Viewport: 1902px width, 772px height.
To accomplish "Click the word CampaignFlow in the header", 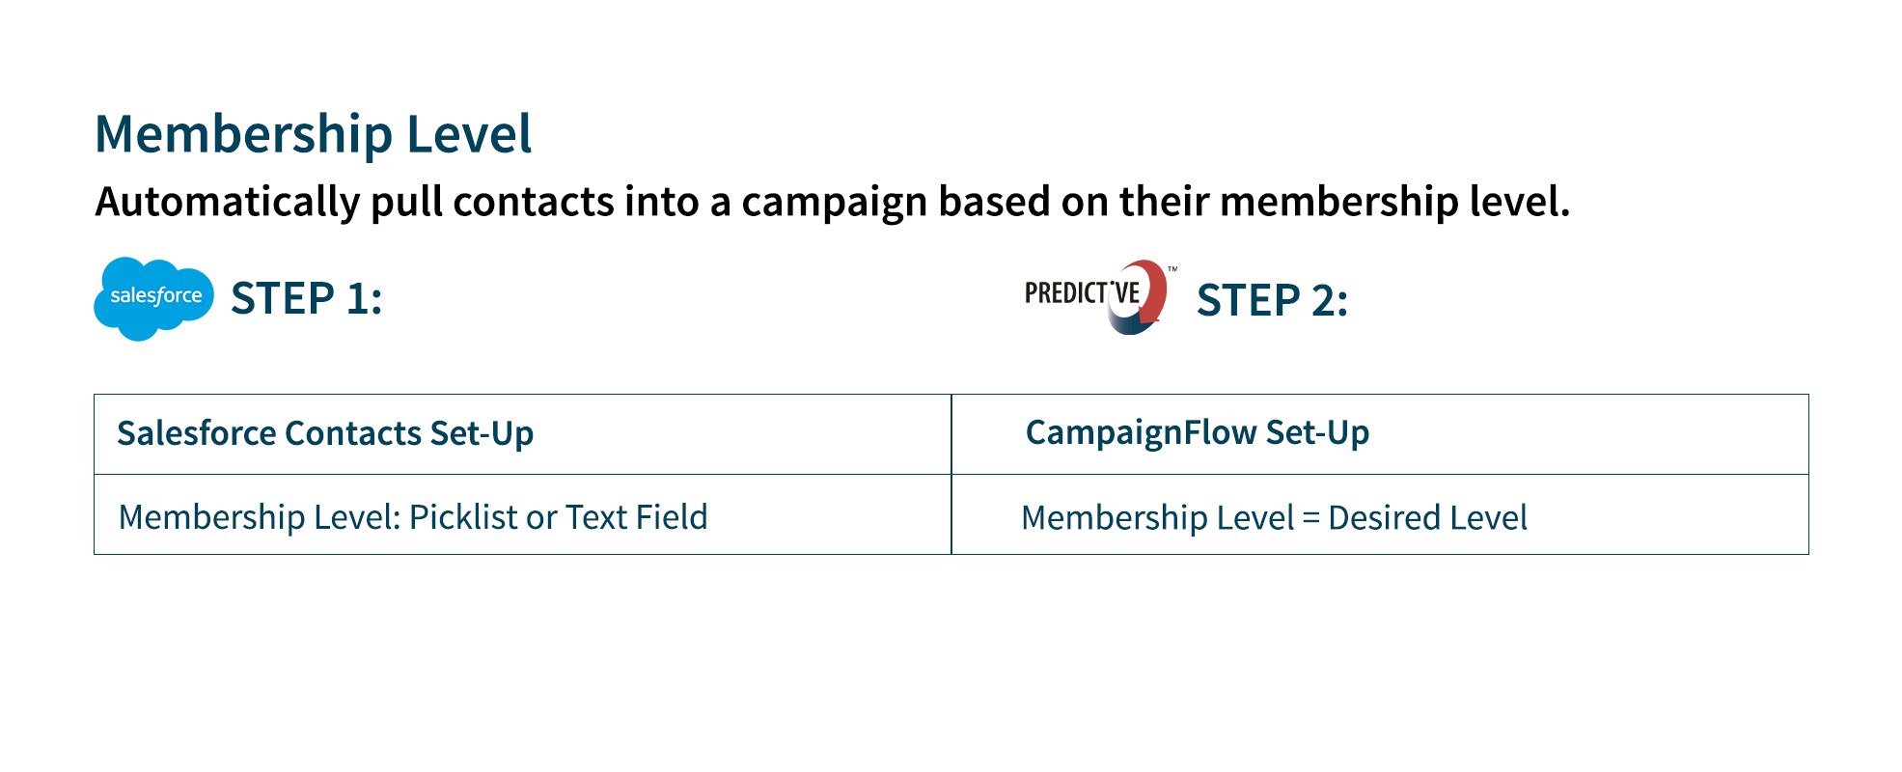I will point(1141,433).
